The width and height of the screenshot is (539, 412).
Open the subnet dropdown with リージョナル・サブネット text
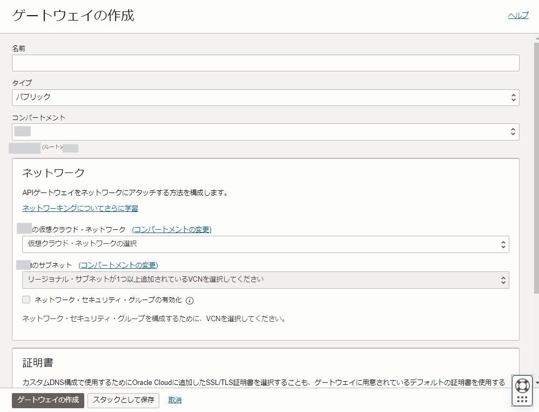click(x=265, y=280)
